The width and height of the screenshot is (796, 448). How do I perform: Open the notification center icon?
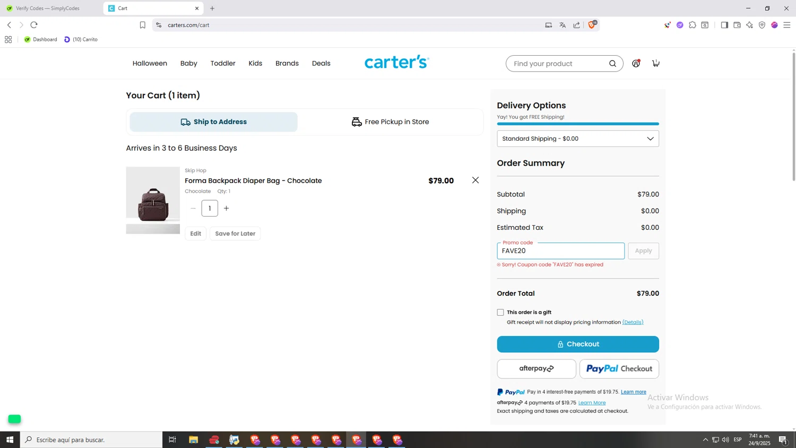point(783,440)
